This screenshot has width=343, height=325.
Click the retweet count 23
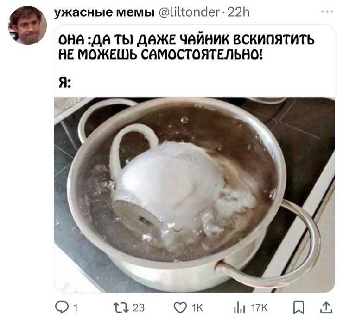[x=139, y=308]
